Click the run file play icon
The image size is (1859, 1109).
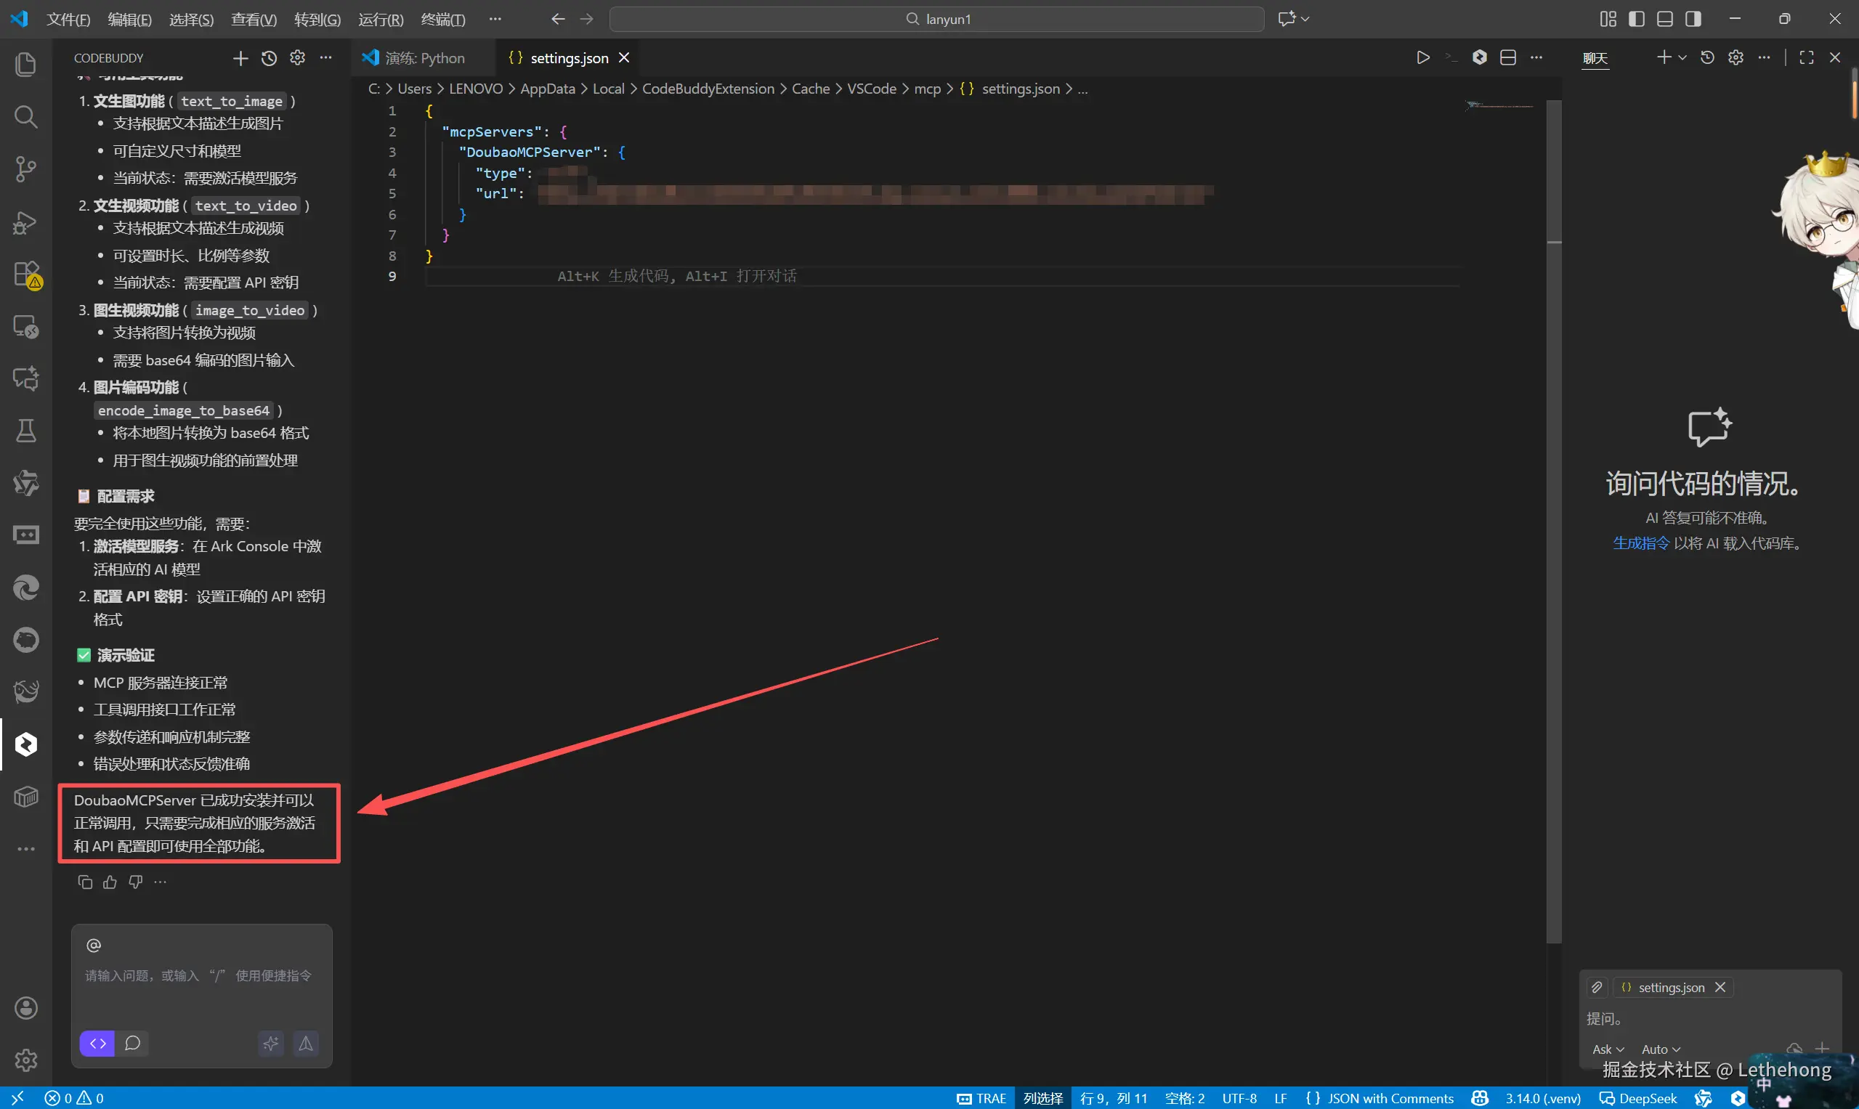(1422, 57)
